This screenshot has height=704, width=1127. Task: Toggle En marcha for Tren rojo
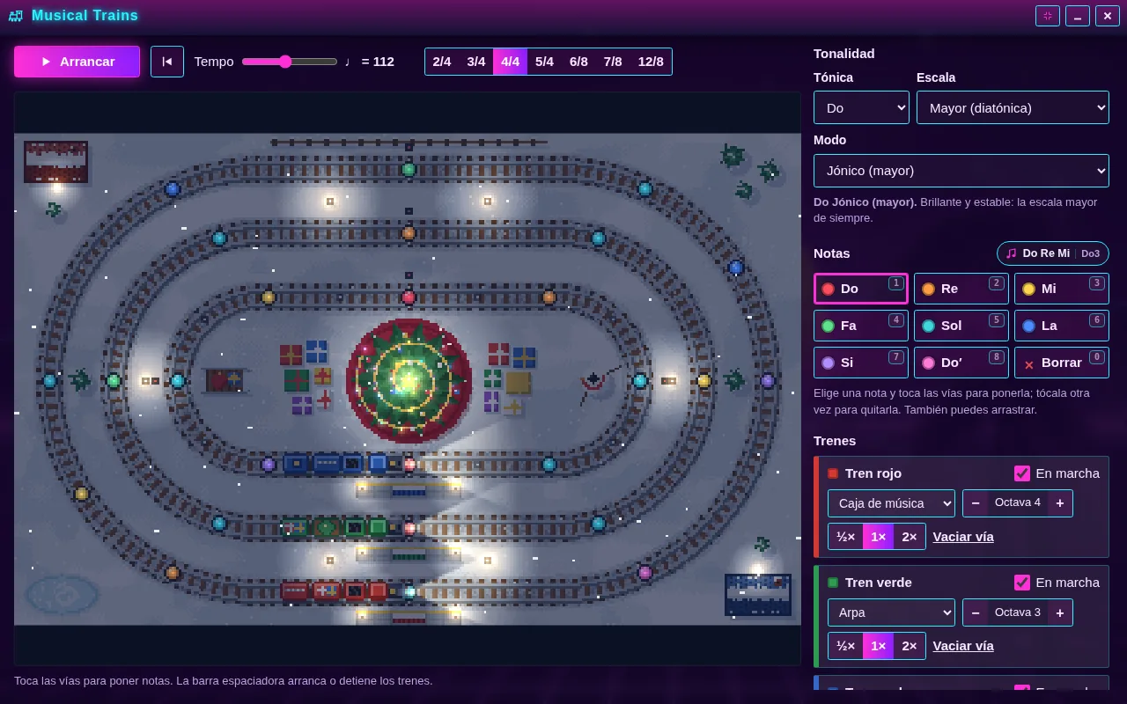[x=1022, y=473]
